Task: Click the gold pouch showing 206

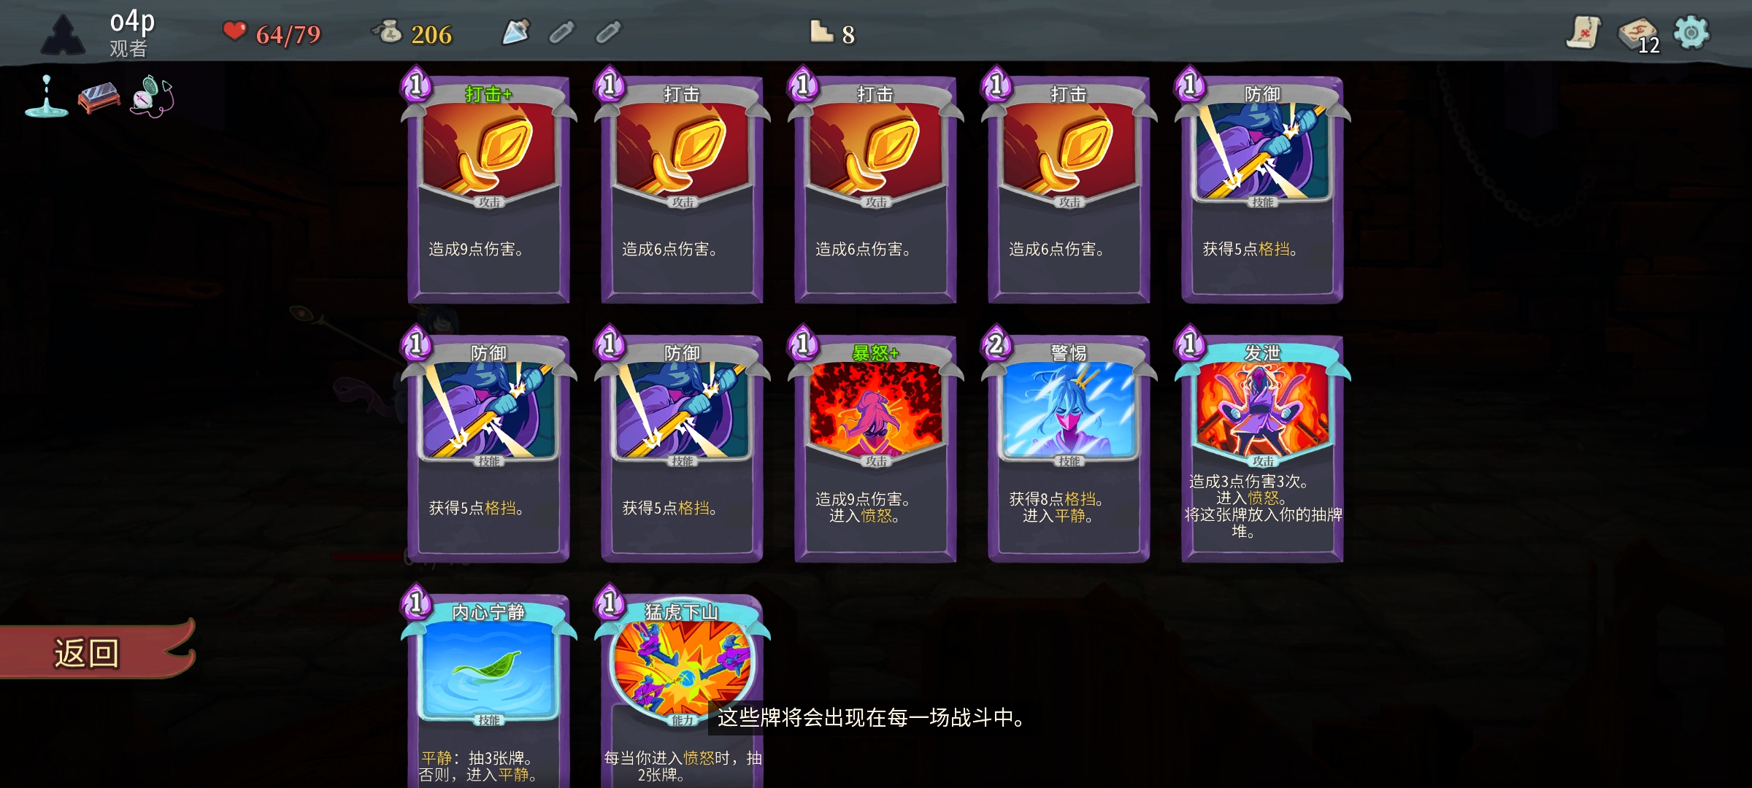Action: coord(412,34)
